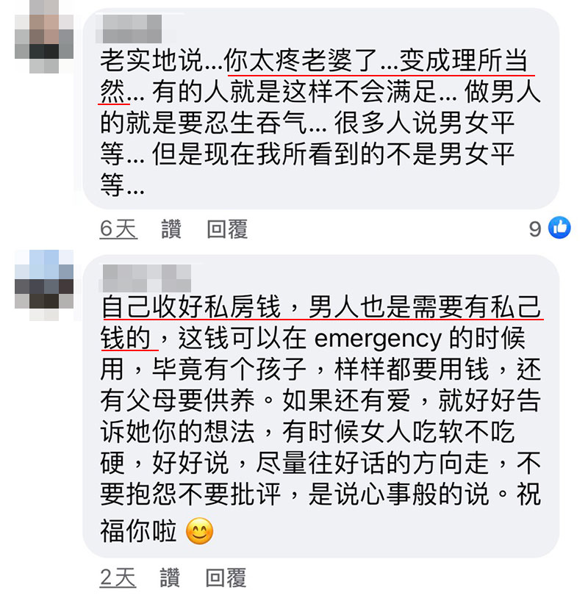Click the phrase 变成理所当然 in first comment
The width and height of the screenshot is (588, 598).
[x=463, y=61]
